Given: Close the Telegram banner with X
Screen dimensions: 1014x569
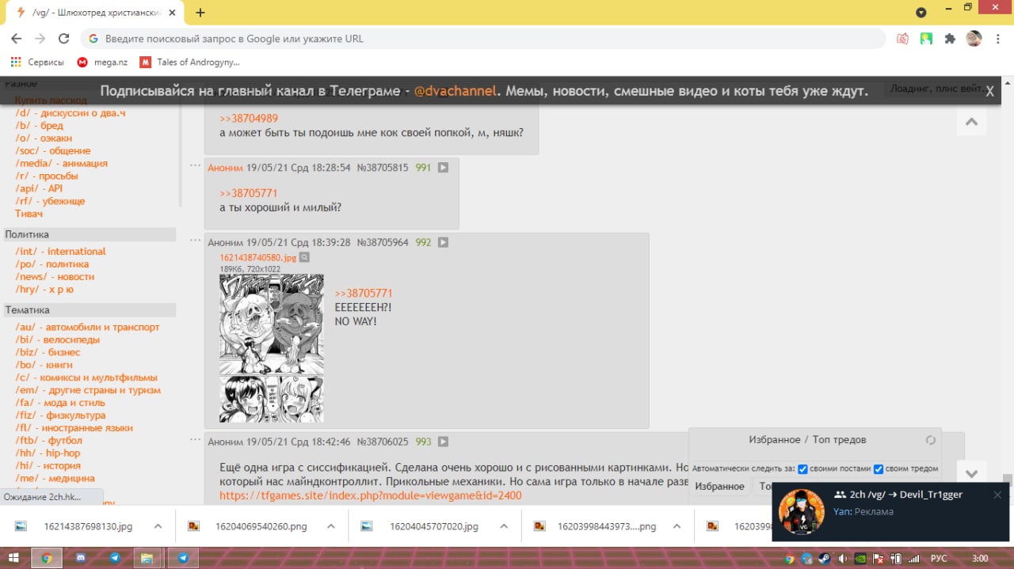Looking at the screenshot, I should point(989,91).
